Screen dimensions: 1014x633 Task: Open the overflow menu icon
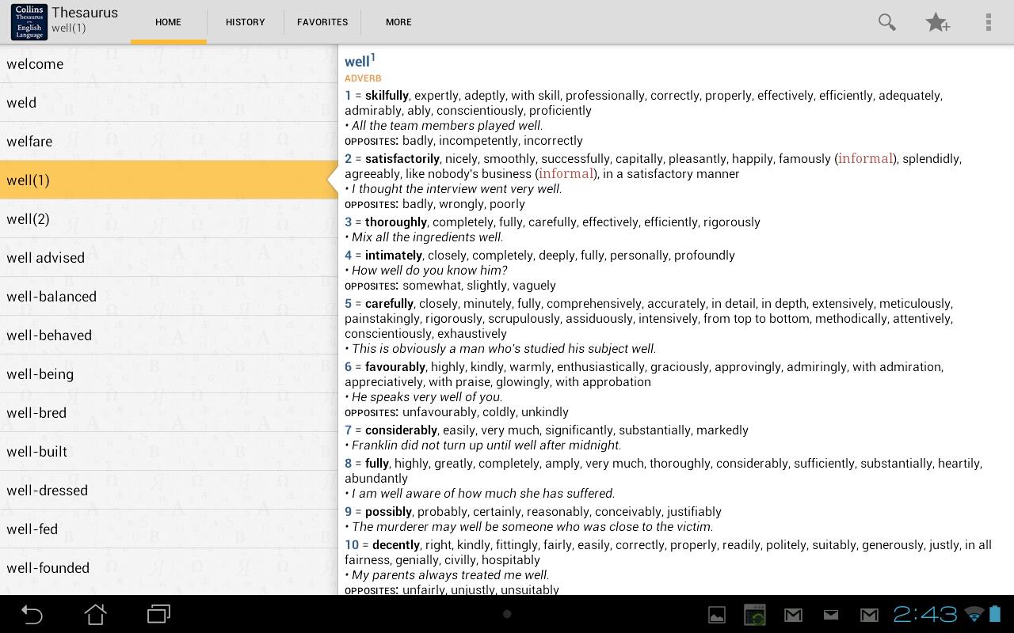click(x=989, y=22)
